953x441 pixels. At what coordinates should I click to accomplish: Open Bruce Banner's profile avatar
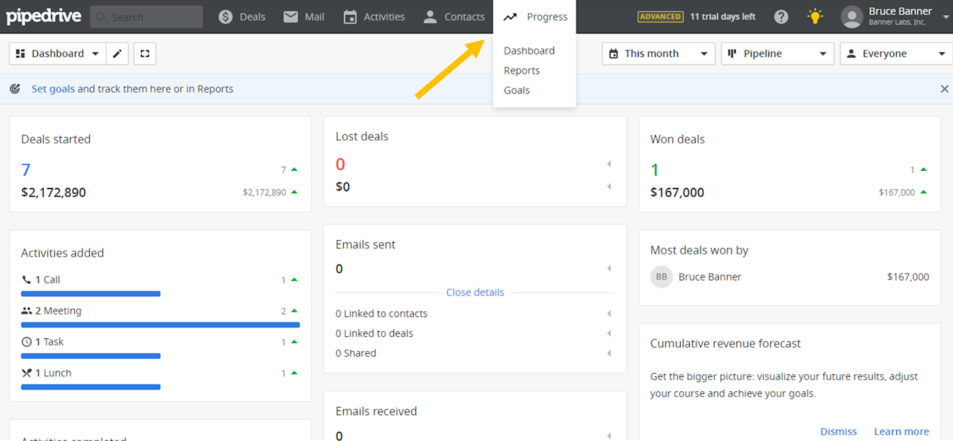coord(852,17)
